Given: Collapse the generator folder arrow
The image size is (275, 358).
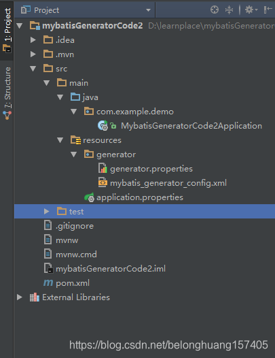Looking at the screenshot, I should click(x=74, y=154).
